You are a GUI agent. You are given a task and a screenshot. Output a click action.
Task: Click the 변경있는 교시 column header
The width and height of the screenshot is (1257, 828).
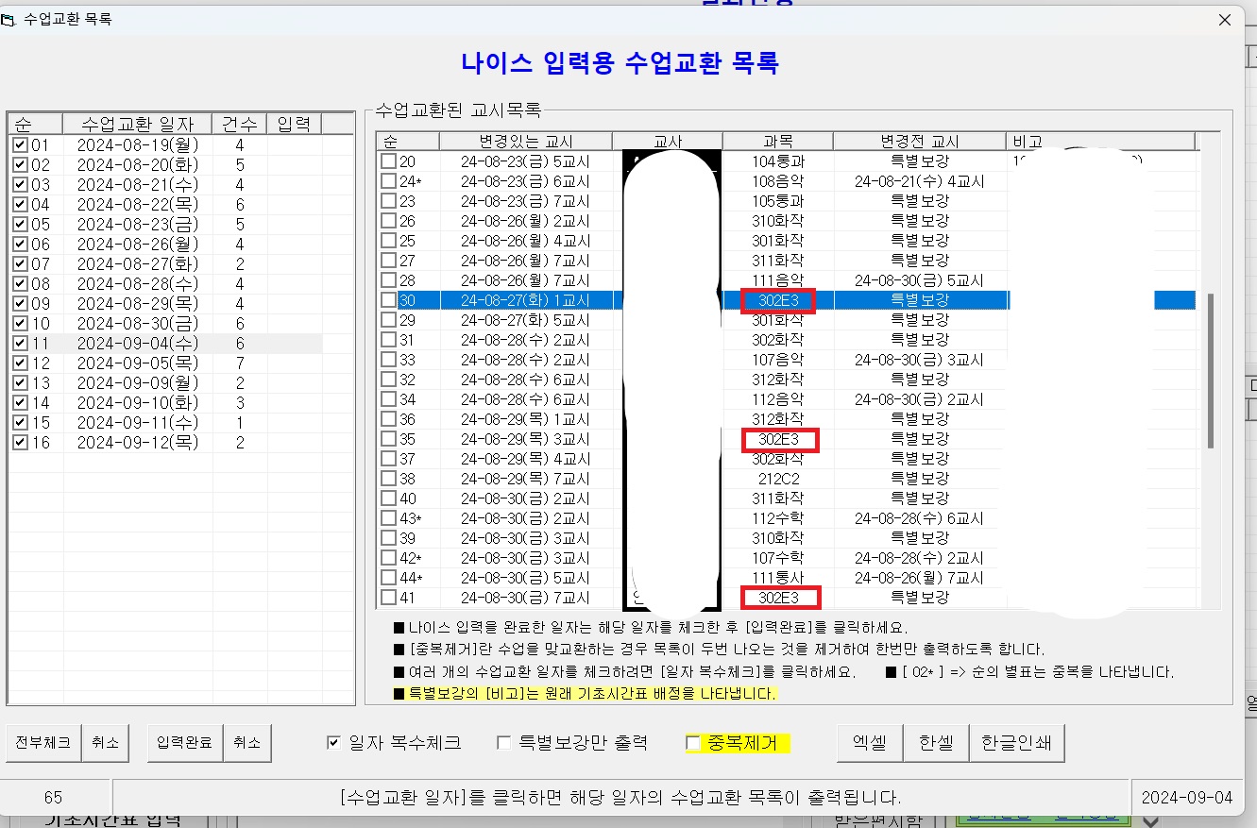pos(526,142)
